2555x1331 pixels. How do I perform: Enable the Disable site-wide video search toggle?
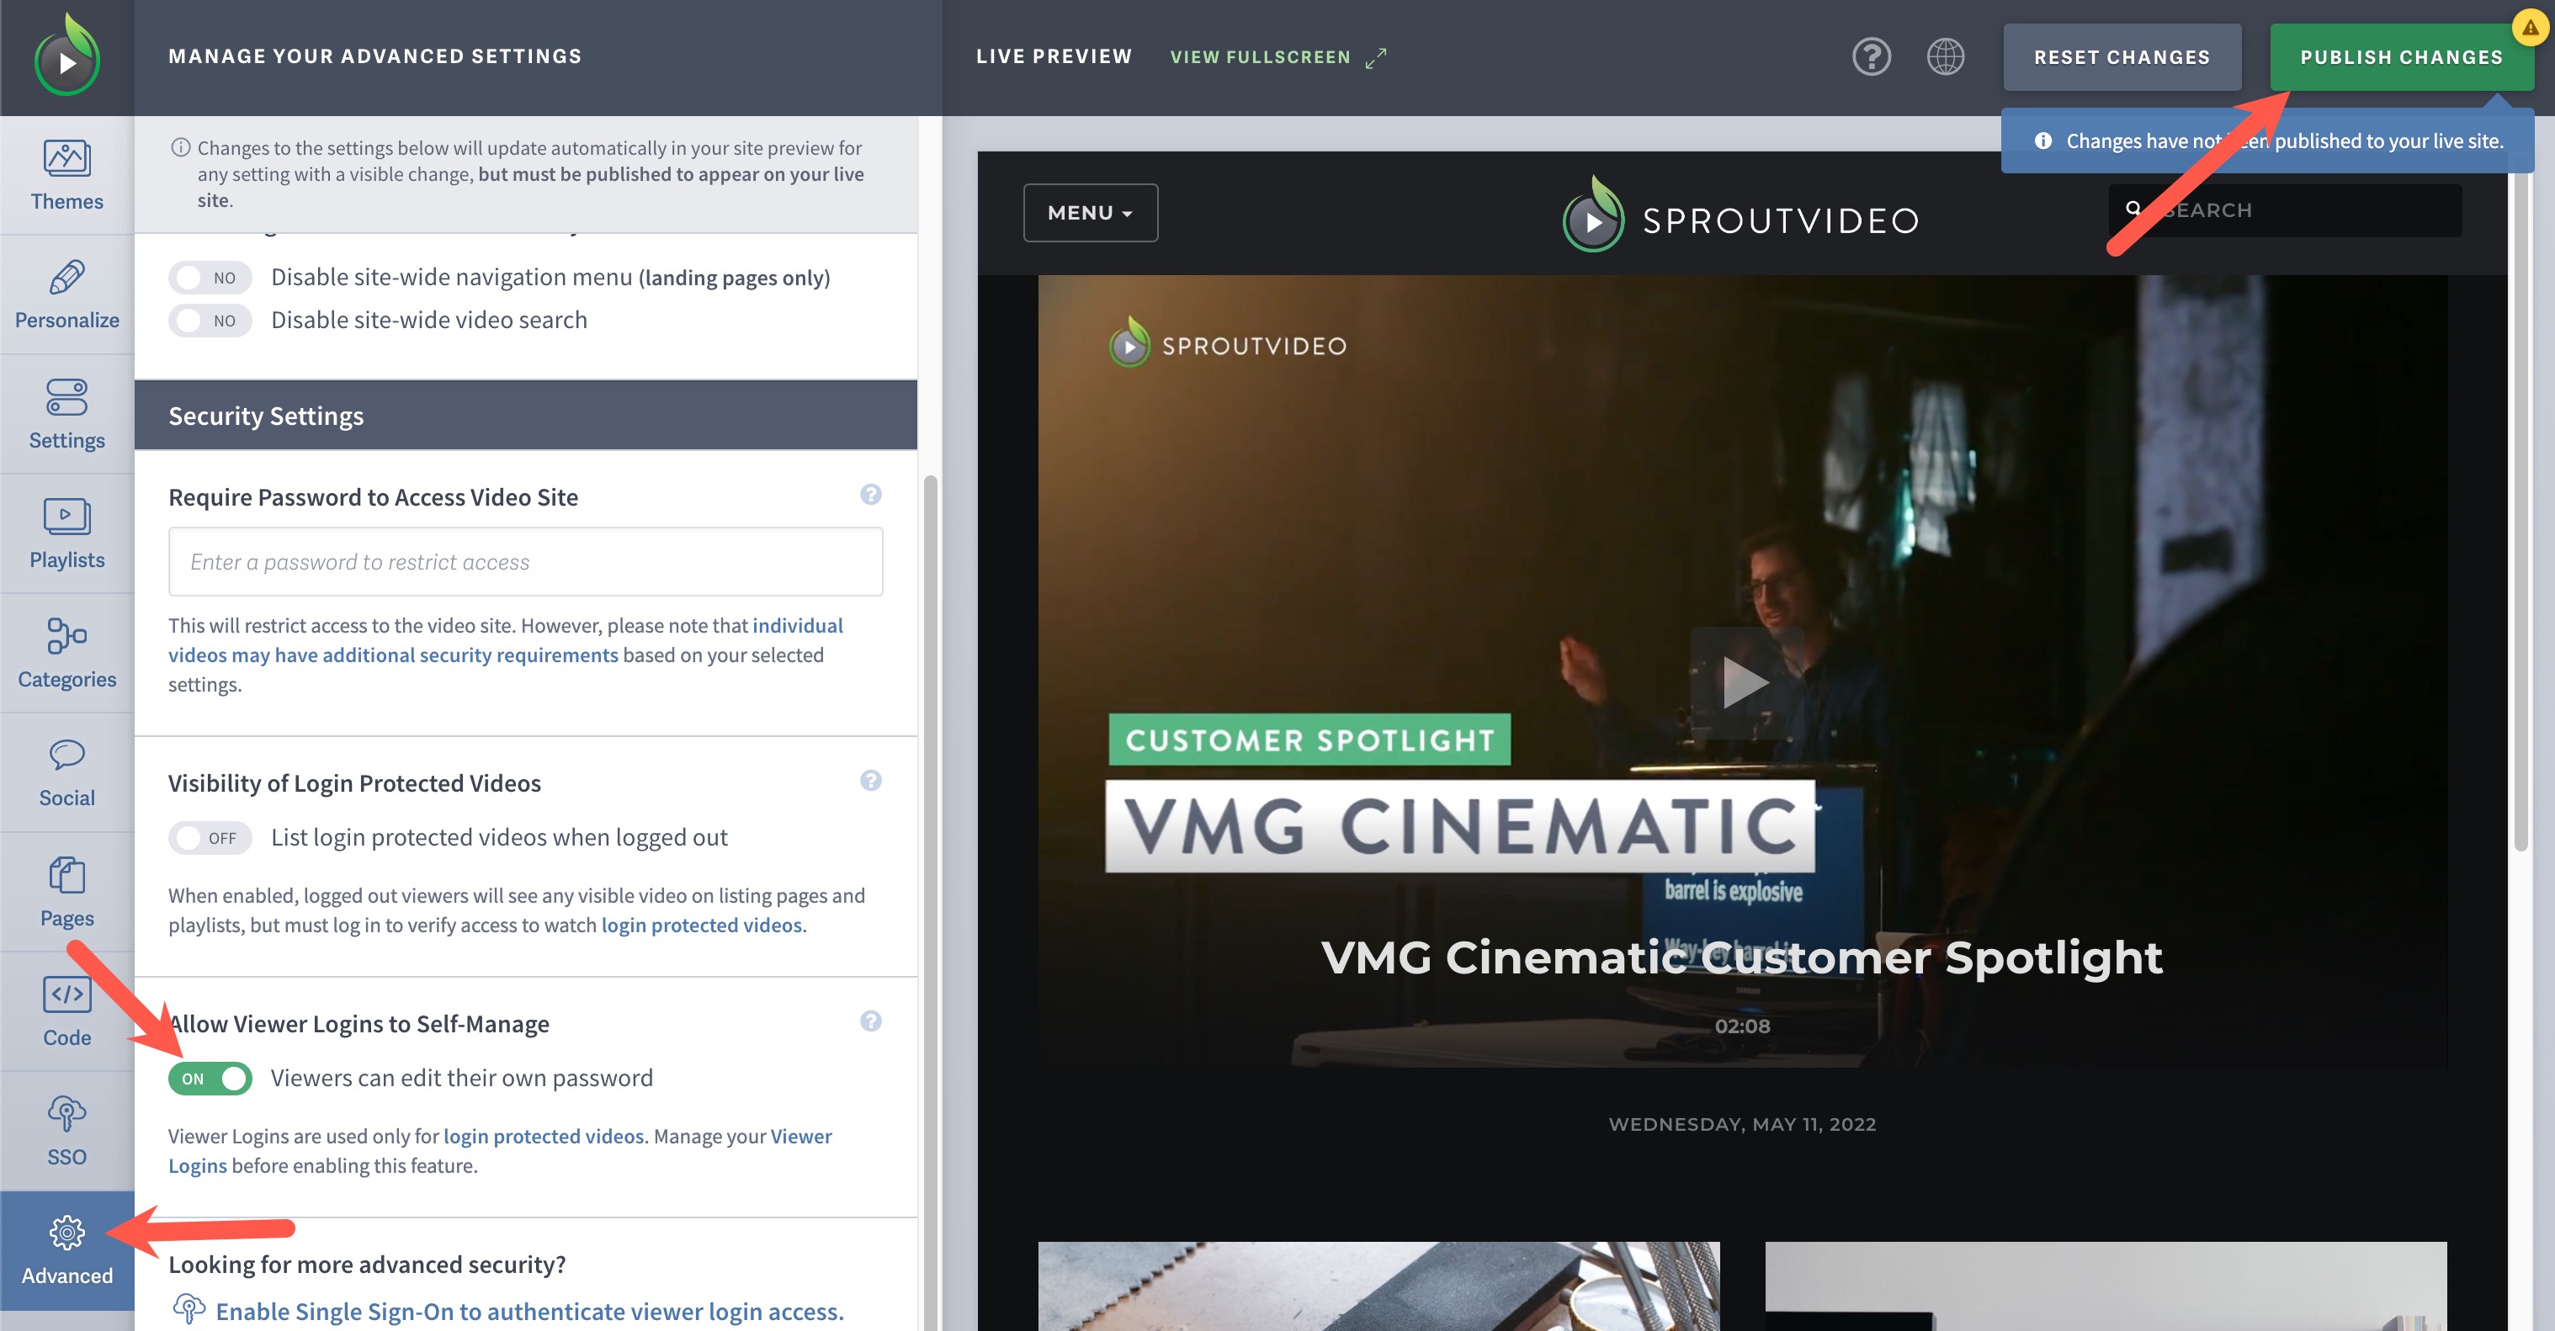pyautogui.click(x=210, y=320)
